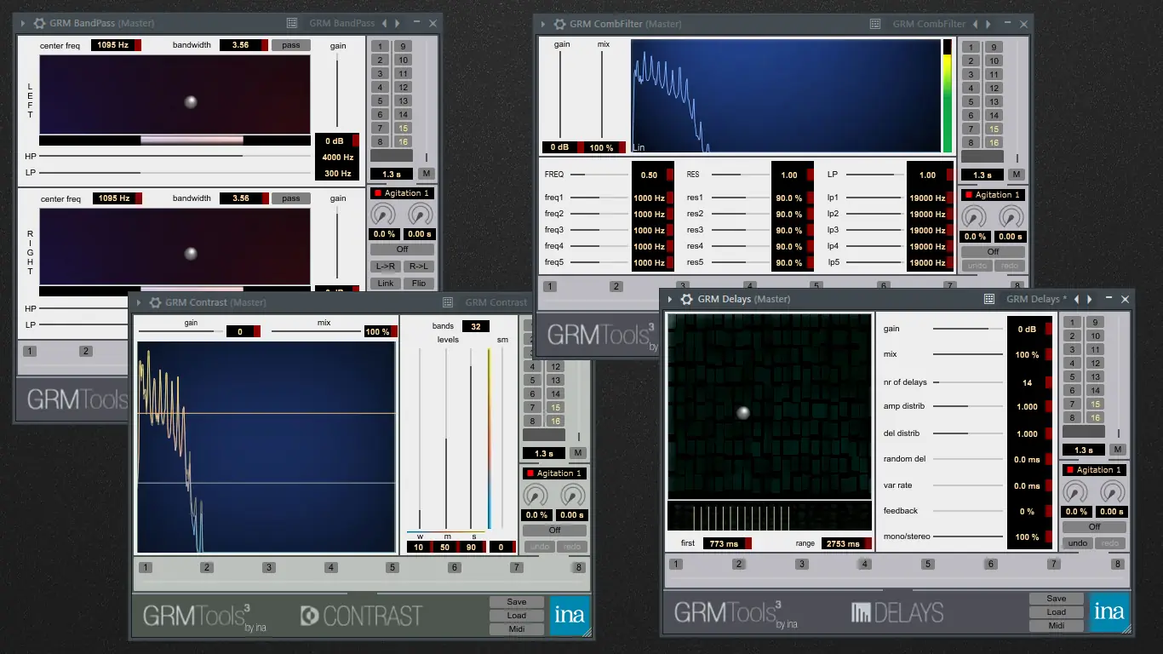Click the LEFT channel HP slider in BandPass
1163x654 pixels.
[x=175, y=156]
